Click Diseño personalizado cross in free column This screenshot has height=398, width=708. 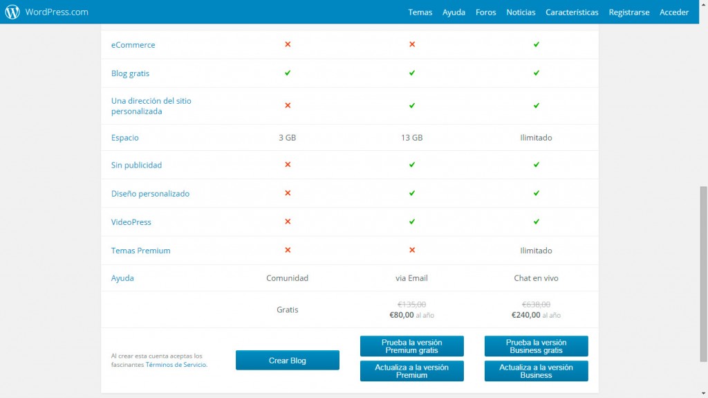click(288, 193)
